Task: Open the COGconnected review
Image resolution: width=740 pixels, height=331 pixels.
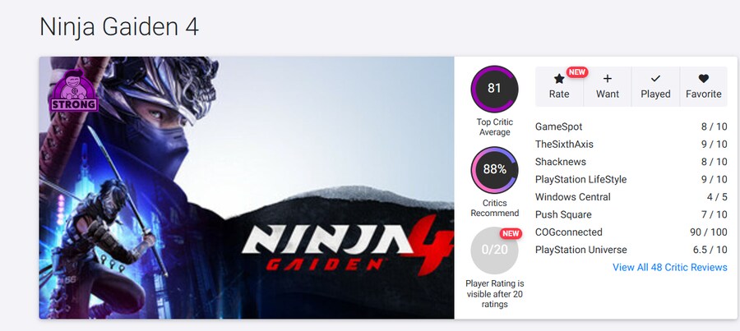Action: [x=569, y=232]
